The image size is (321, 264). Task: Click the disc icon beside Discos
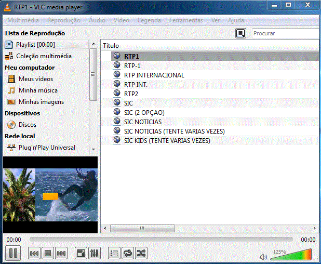pyautogui.click(x=11, y=125)
